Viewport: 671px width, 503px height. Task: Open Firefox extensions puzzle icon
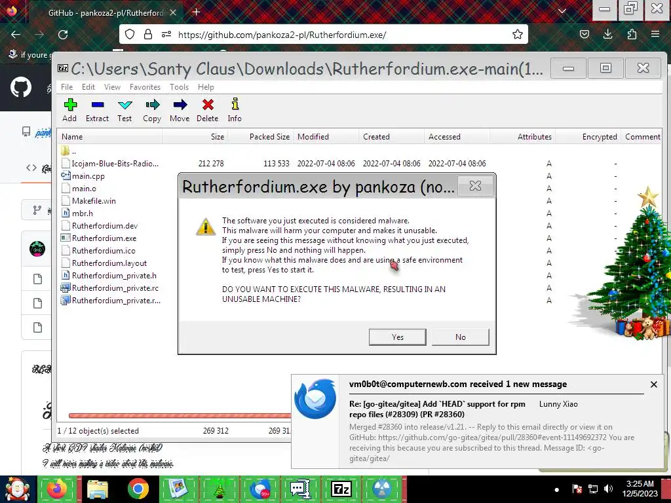[632, 34]
